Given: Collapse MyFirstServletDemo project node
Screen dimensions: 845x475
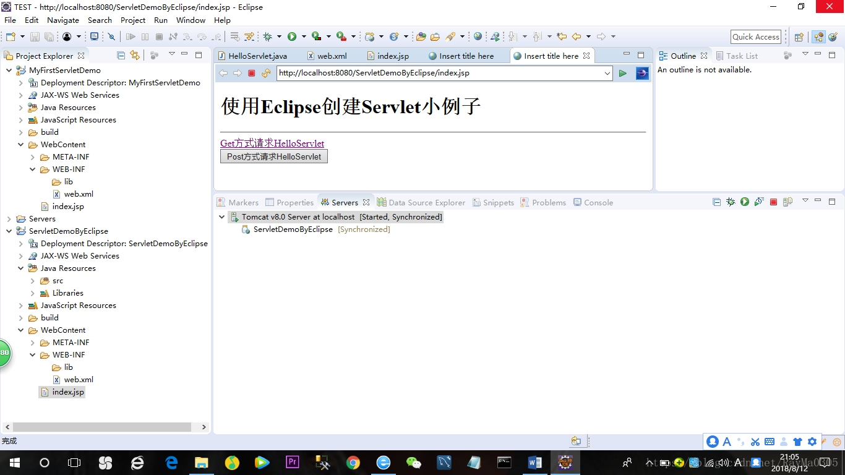Looking at the screenshot, I should click(9, 71).
